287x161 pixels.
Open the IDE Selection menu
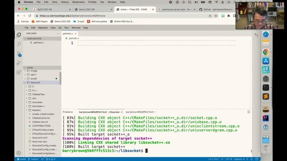tap(43, 28)
